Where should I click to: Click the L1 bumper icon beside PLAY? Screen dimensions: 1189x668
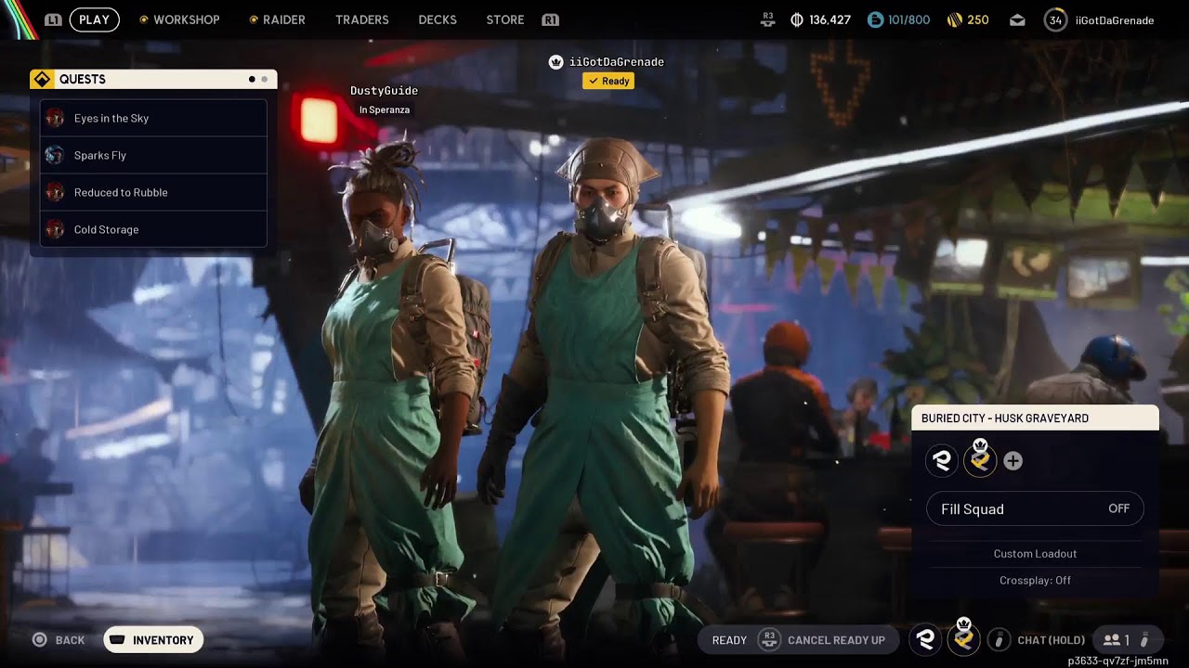pos(53,19)
